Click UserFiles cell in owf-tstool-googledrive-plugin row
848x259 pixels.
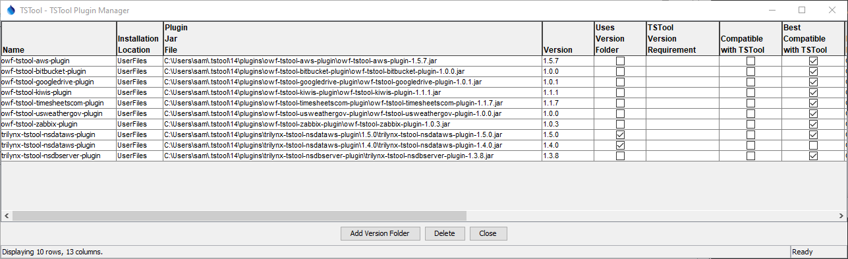click(140, 82)
